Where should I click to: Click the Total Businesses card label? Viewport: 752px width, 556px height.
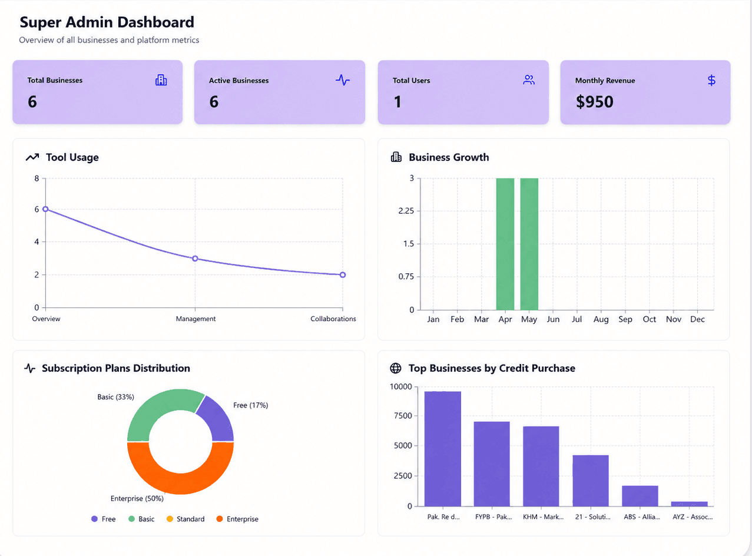pos(55,80)
